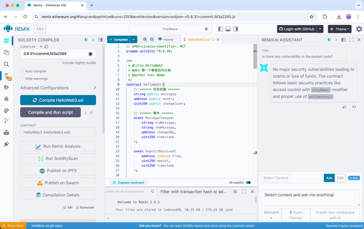Open the Git source control icon
The height and width of the screenshot is (229, 364).
point(6,121)
